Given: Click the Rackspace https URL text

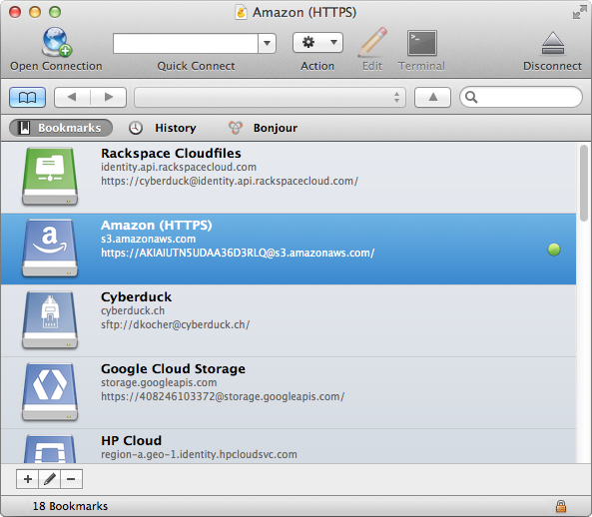Looking at the screenshot, I should coord(230,181).
